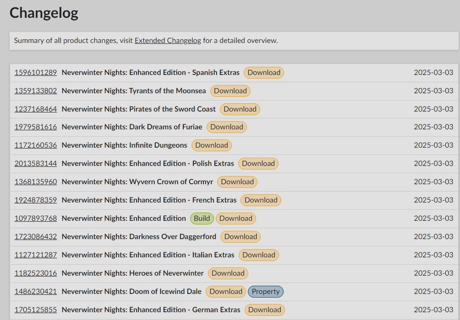Image resolution: width=460 pixels, height=320 pixels.
Task: Open product ID 1172160536 link
Action: coord(35,145)
